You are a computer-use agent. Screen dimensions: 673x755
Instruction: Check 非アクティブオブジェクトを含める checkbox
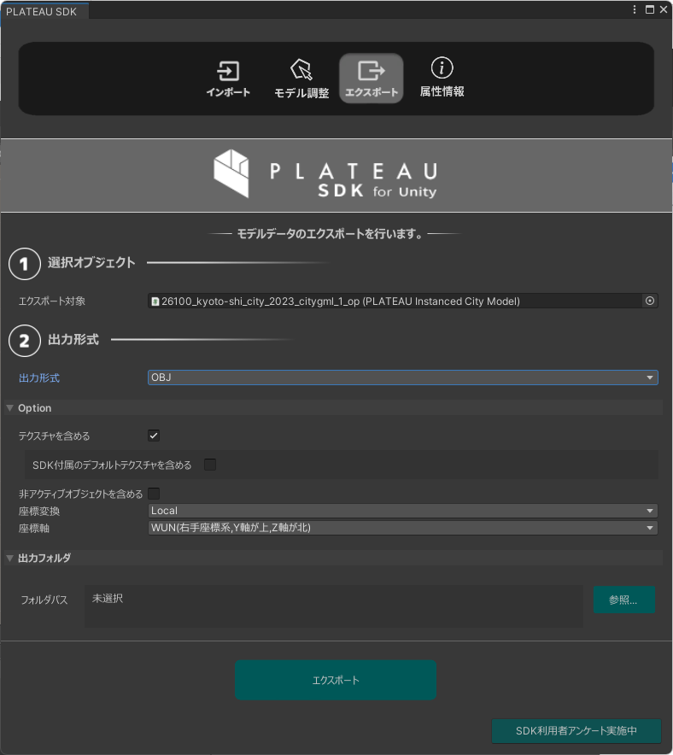(x=154, y=494)
